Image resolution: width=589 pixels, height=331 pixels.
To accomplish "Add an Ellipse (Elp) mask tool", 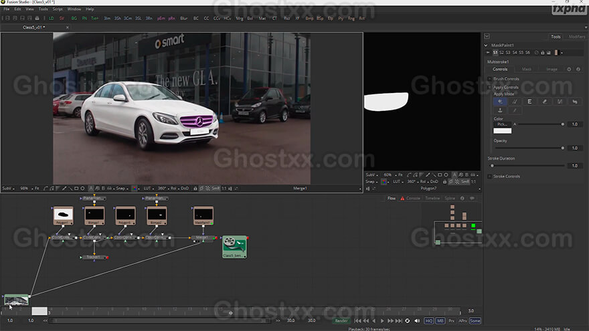I will 330,19.
